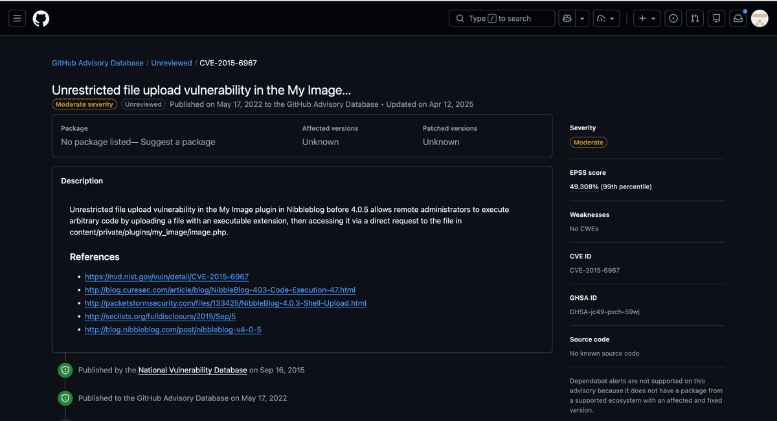Click the Moderate badge in Severity sidebar
This screenshot has width=777, height=421.
589,142
